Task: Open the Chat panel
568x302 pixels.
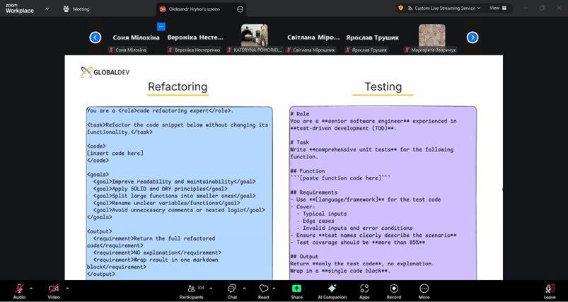Action: coord(232,289)
